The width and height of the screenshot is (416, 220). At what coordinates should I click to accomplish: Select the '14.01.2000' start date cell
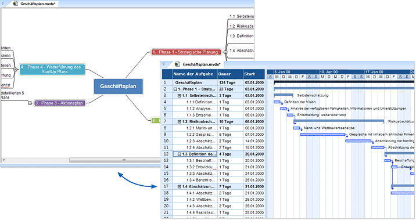[254, 141]
